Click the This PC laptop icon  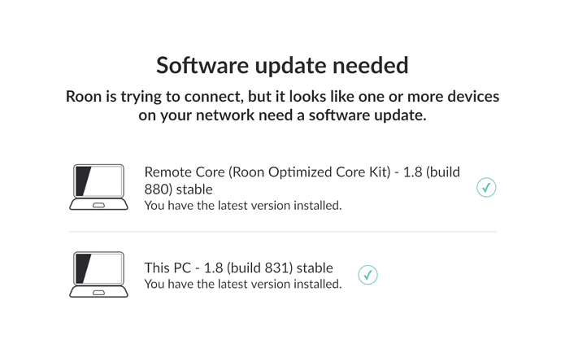point(98,274)
